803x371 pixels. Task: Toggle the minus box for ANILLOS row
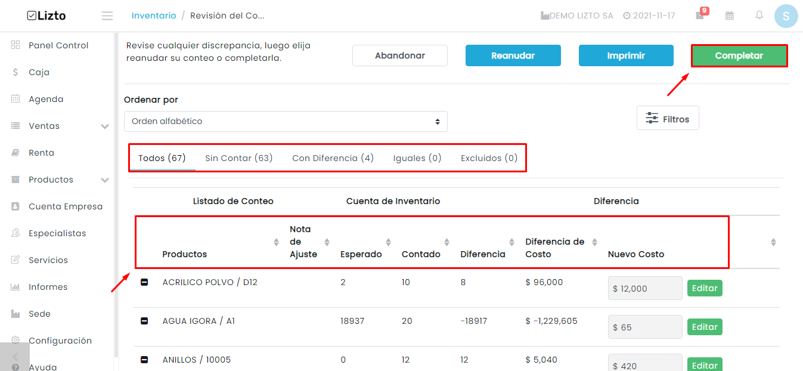[144, 360]
